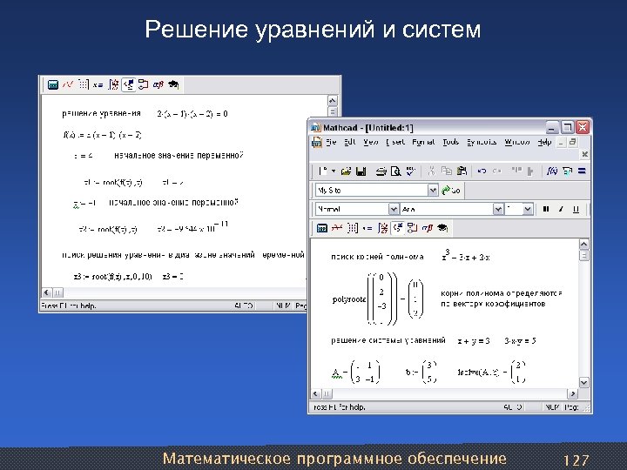This screenshot has width=627, height=470.
Task: Open Graph toolbar in back left window
Action: [x=68, y=84]
